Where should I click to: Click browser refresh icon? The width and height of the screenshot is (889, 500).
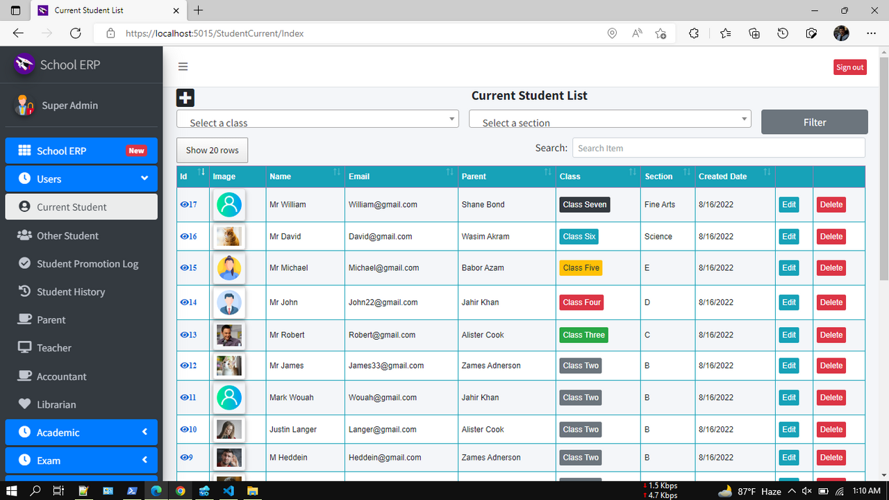pyautogui.click(x=76, y=33)
